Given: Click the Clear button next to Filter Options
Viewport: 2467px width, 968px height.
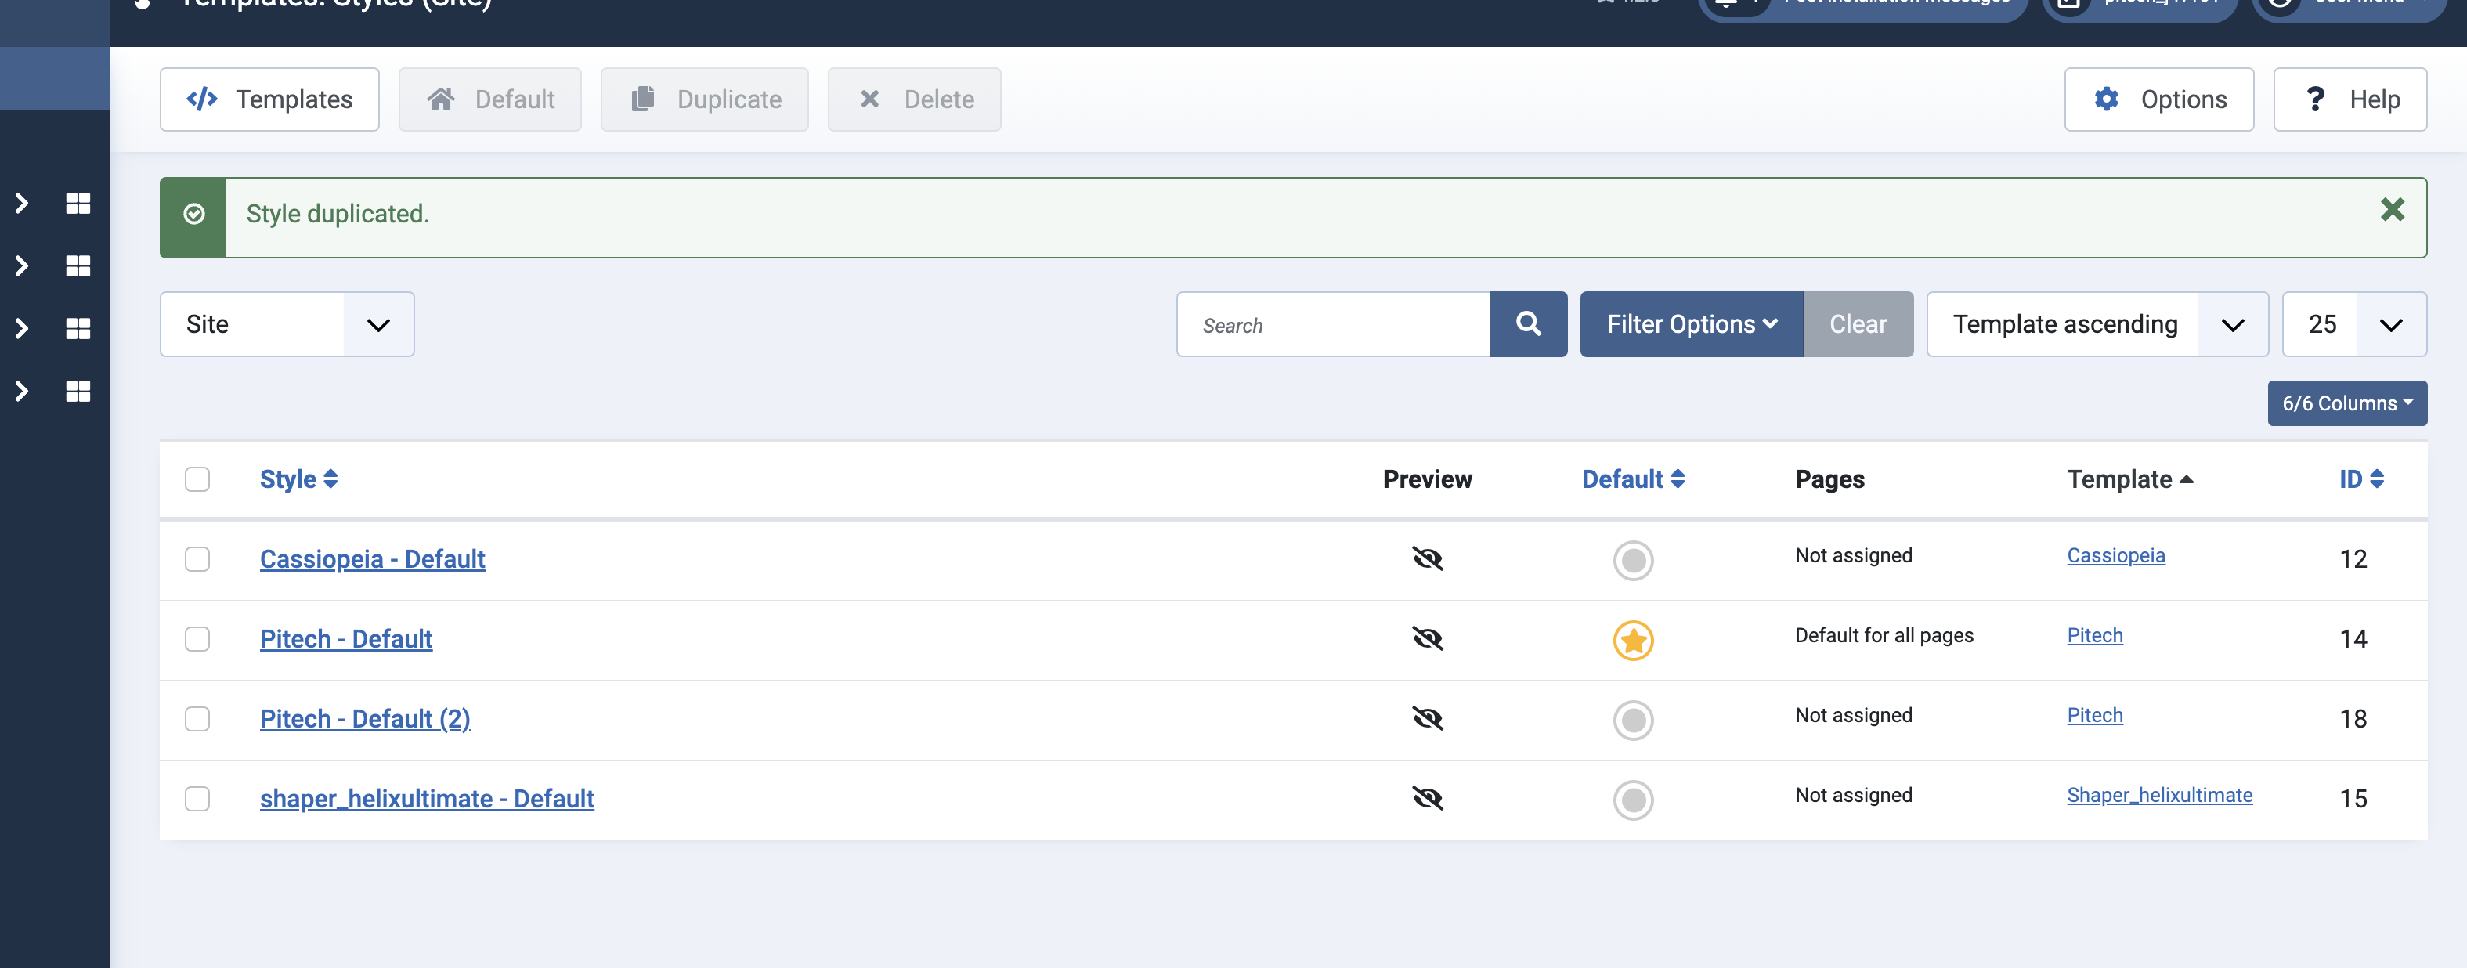Looking at the screenshot, I should [1858, 323].
